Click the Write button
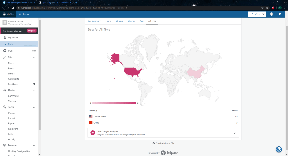The width and height of the screenshot is (288, 156). click(x=257, y=14)
